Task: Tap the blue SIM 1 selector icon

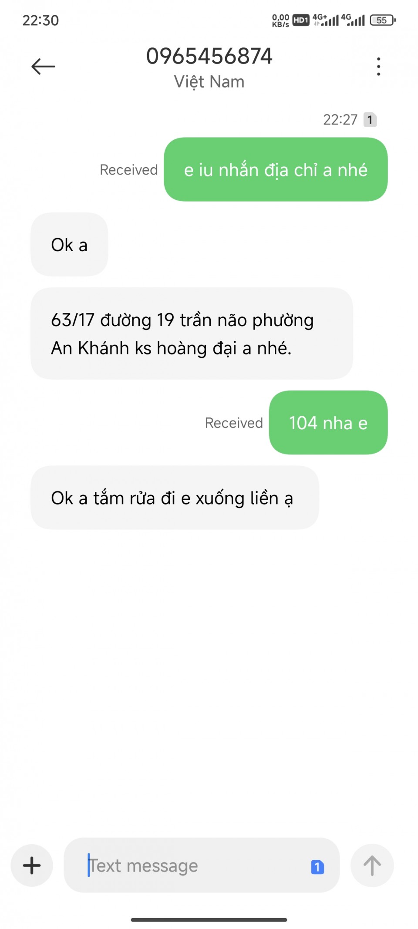Action: click(317, 867)
